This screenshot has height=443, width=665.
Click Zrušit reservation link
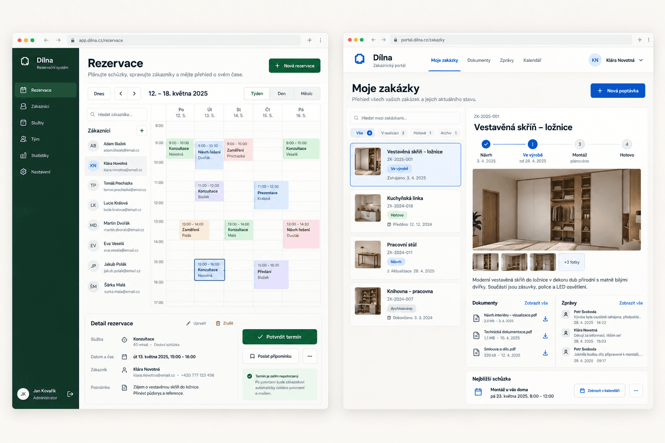pos(225,323)
